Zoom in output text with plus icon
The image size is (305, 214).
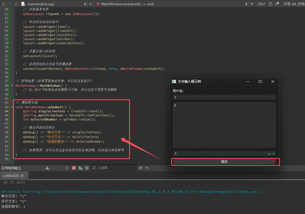click(140, 168)
